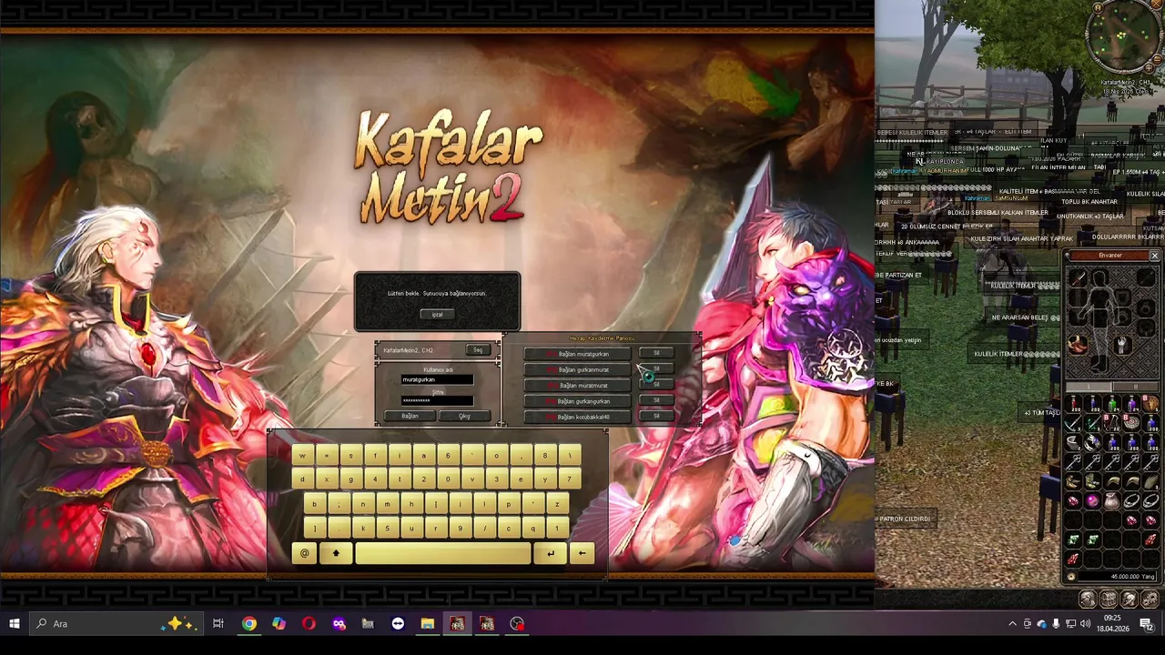The height and width of the screenshot is (655, 1165).
Task: Focus the Kullanıcı adı username field
Action: point(437,379)
